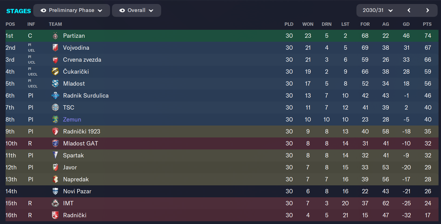The width and height of the screenshot is (441, 224).
Task: Click the Crvena zvezda crest icon
Action: 55,60
